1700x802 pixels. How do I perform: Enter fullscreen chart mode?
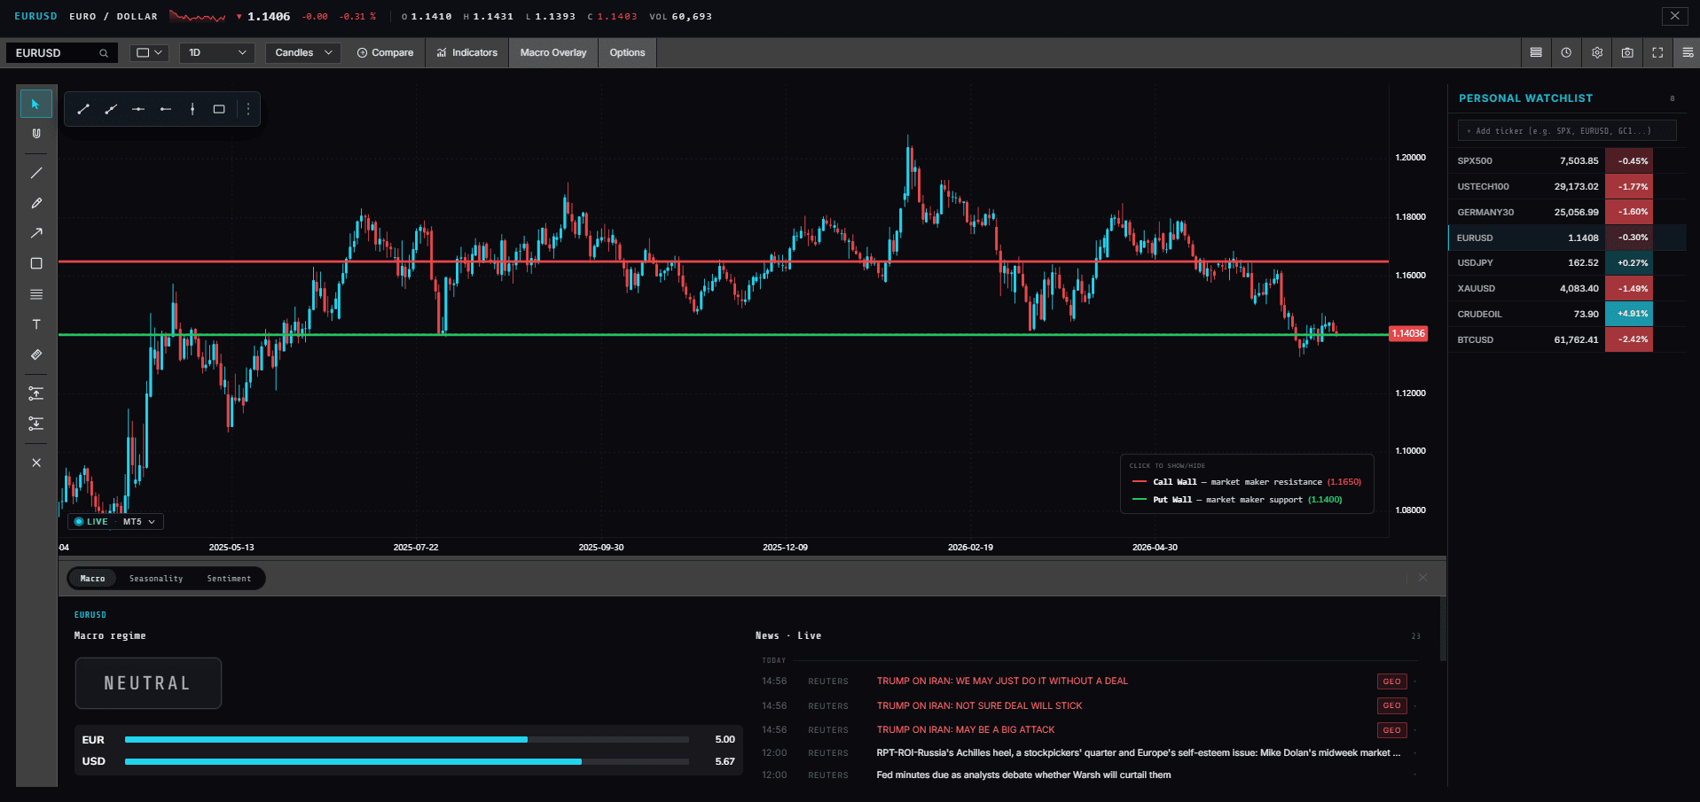(1657, 52)
